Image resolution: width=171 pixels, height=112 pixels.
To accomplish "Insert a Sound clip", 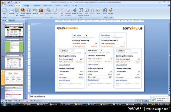I will 111,12.
